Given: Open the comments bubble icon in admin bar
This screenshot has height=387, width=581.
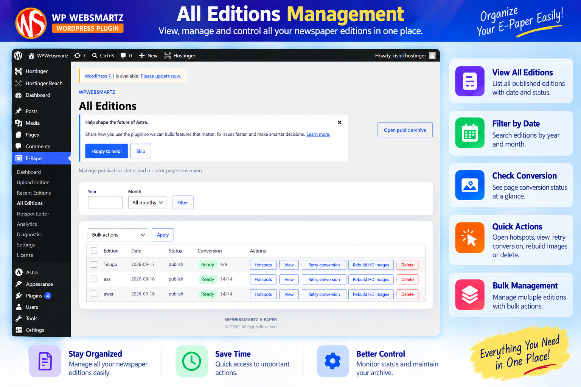Looking at the screenshot, I should (x=123, y=56).
